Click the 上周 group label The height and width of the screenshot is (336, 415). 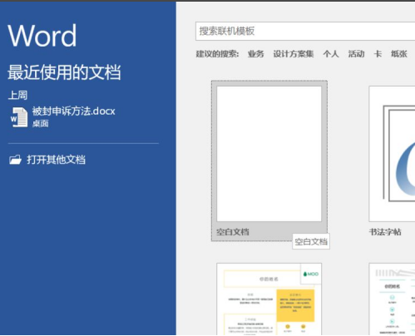[17, 95]
